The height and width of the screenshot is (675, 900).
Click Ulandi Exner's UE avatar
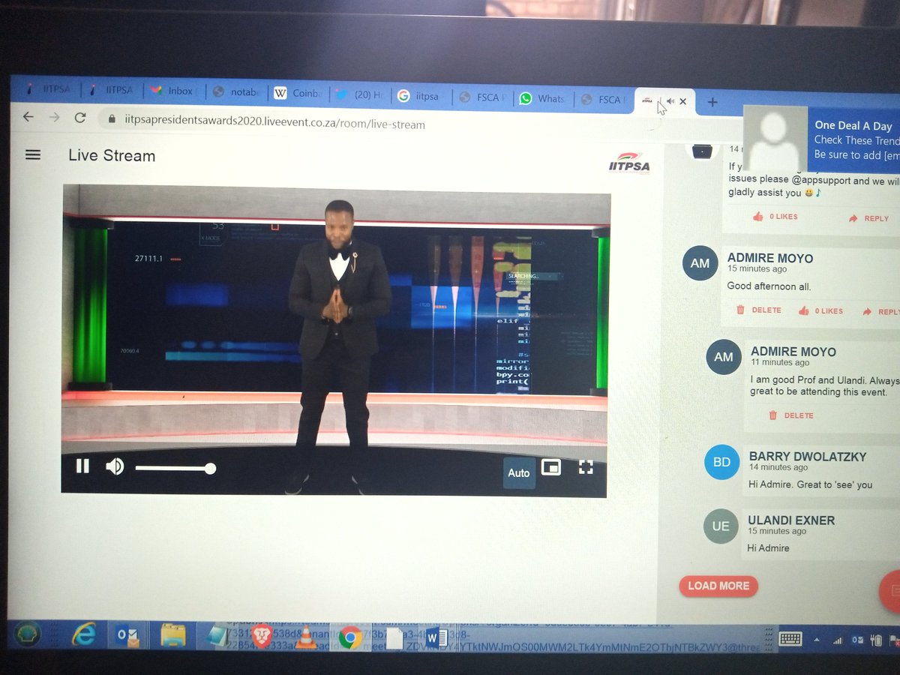[x=721, y=526]
